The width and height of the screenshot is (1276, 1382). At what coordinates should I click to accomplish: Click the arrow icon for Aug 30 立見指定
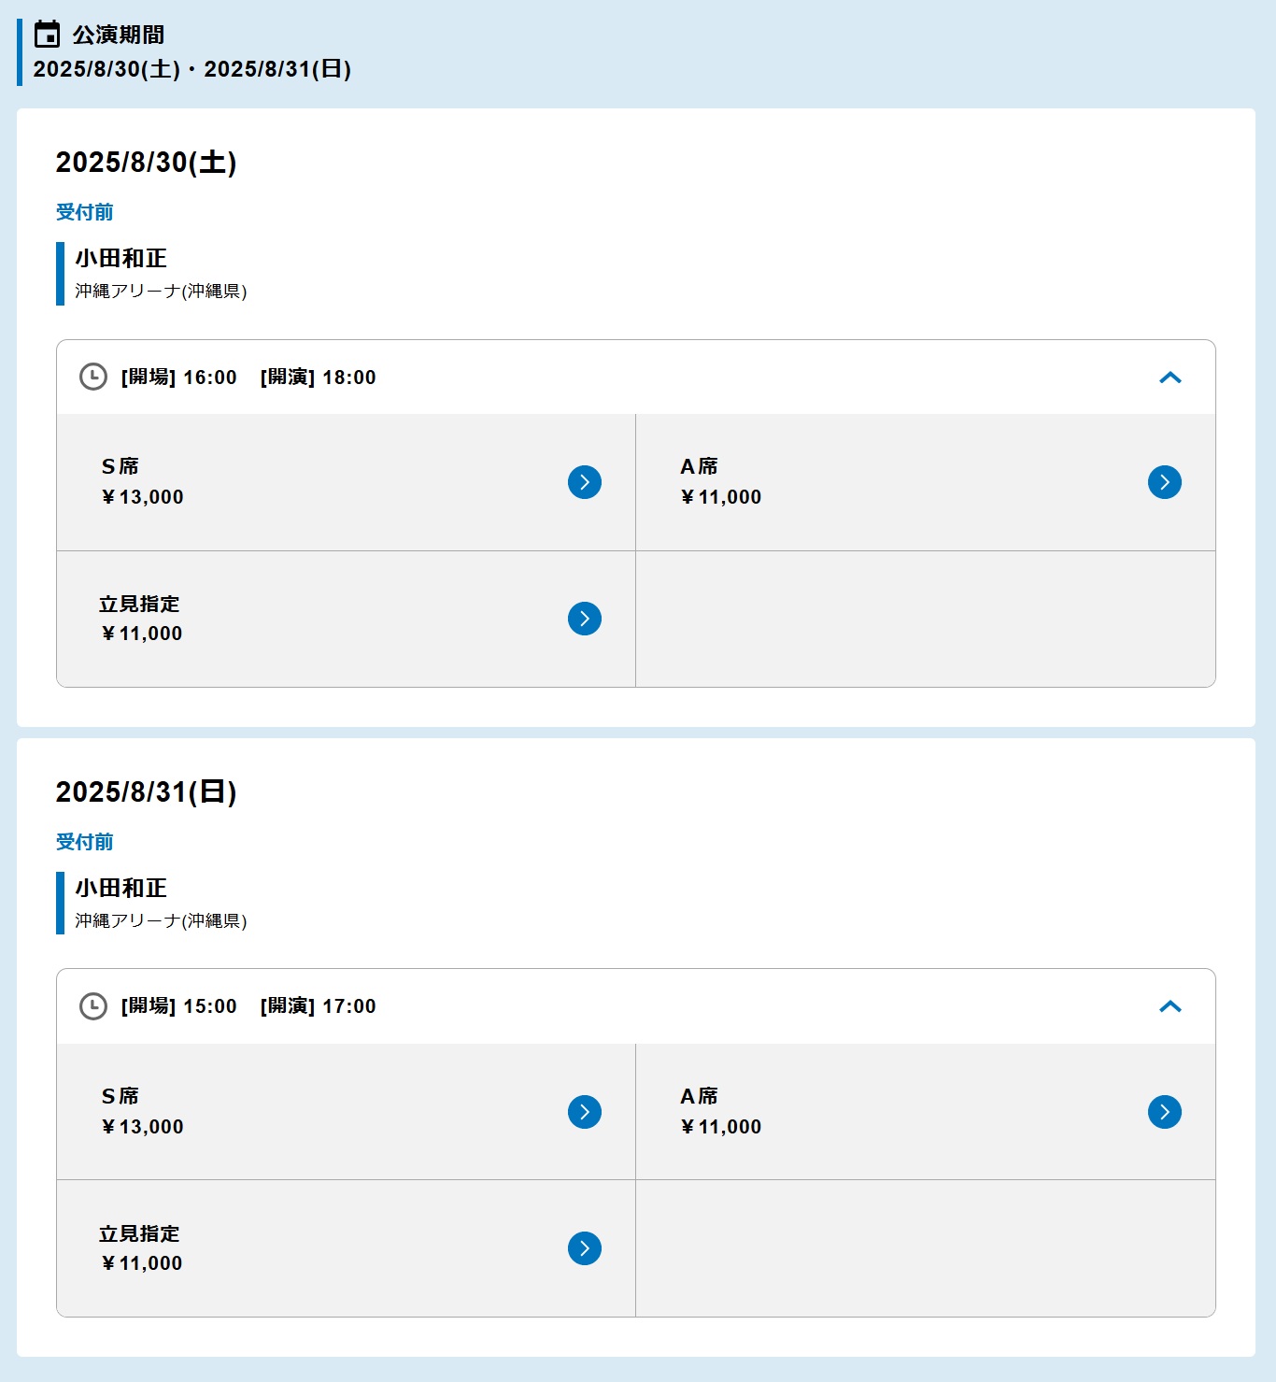[x=585, y=619]
